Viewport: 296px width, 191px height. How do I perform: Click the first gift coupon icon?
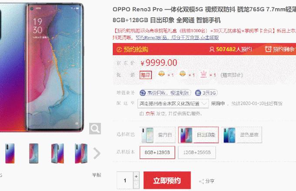(x=161, y=73)
